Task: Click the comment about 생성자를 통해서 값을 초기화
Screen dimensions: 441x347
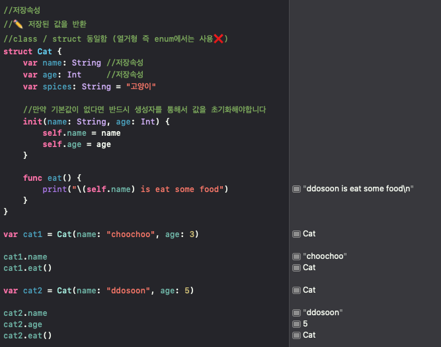Action: pyautogui.click(x=145, y=109)
